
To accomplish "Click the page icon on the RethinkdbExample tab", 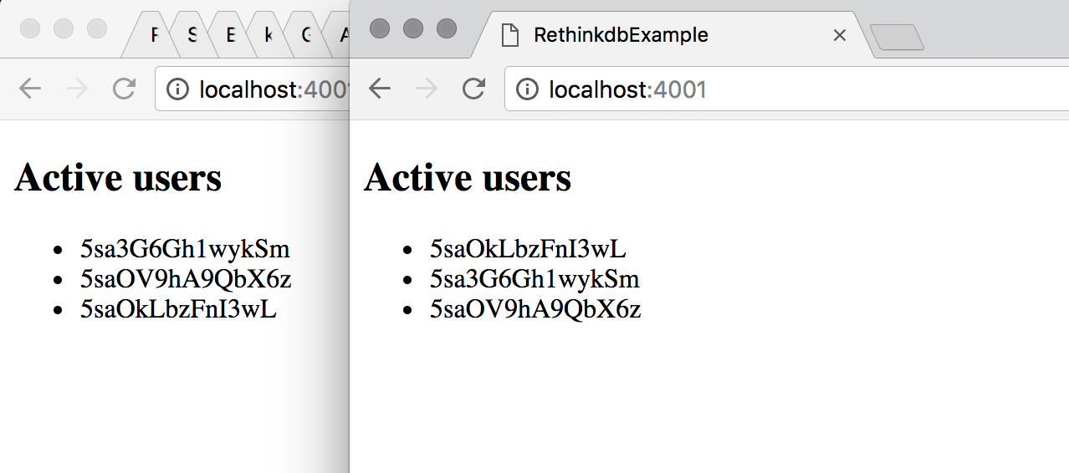I will (508, 35).
